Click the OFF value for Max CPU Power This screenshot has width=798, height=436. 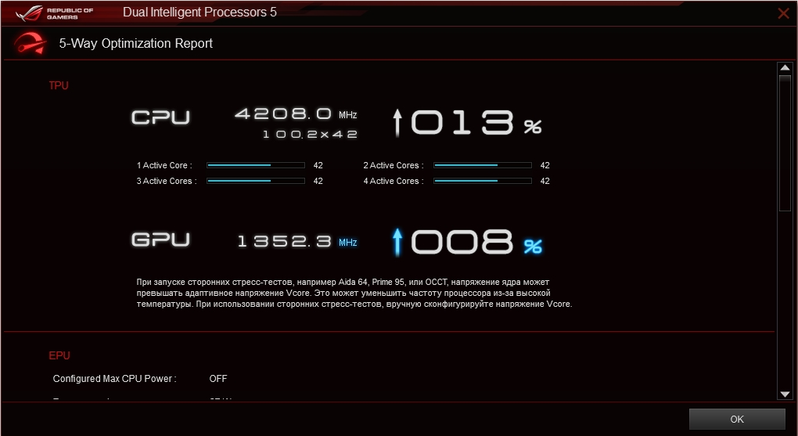[217, 378]
